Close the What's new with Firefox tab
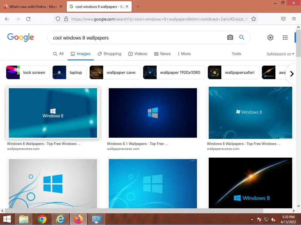The width and height of the screenshot is (301, 225). [x=61, y=6]
